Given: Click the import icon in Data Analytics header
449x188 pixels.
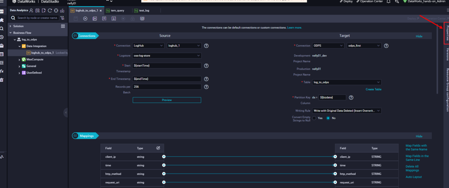Looking at the screenshot, I should (x=62, y=10).
